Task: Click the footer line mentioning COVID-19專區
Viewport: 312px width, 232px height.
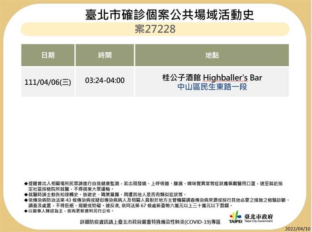Action: point(150,222)
